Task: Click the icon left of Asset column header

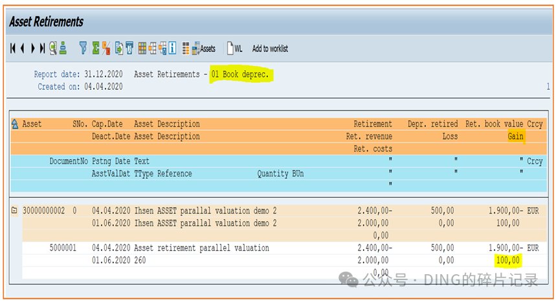Action: pyautogui.click(x=15, y=124)
